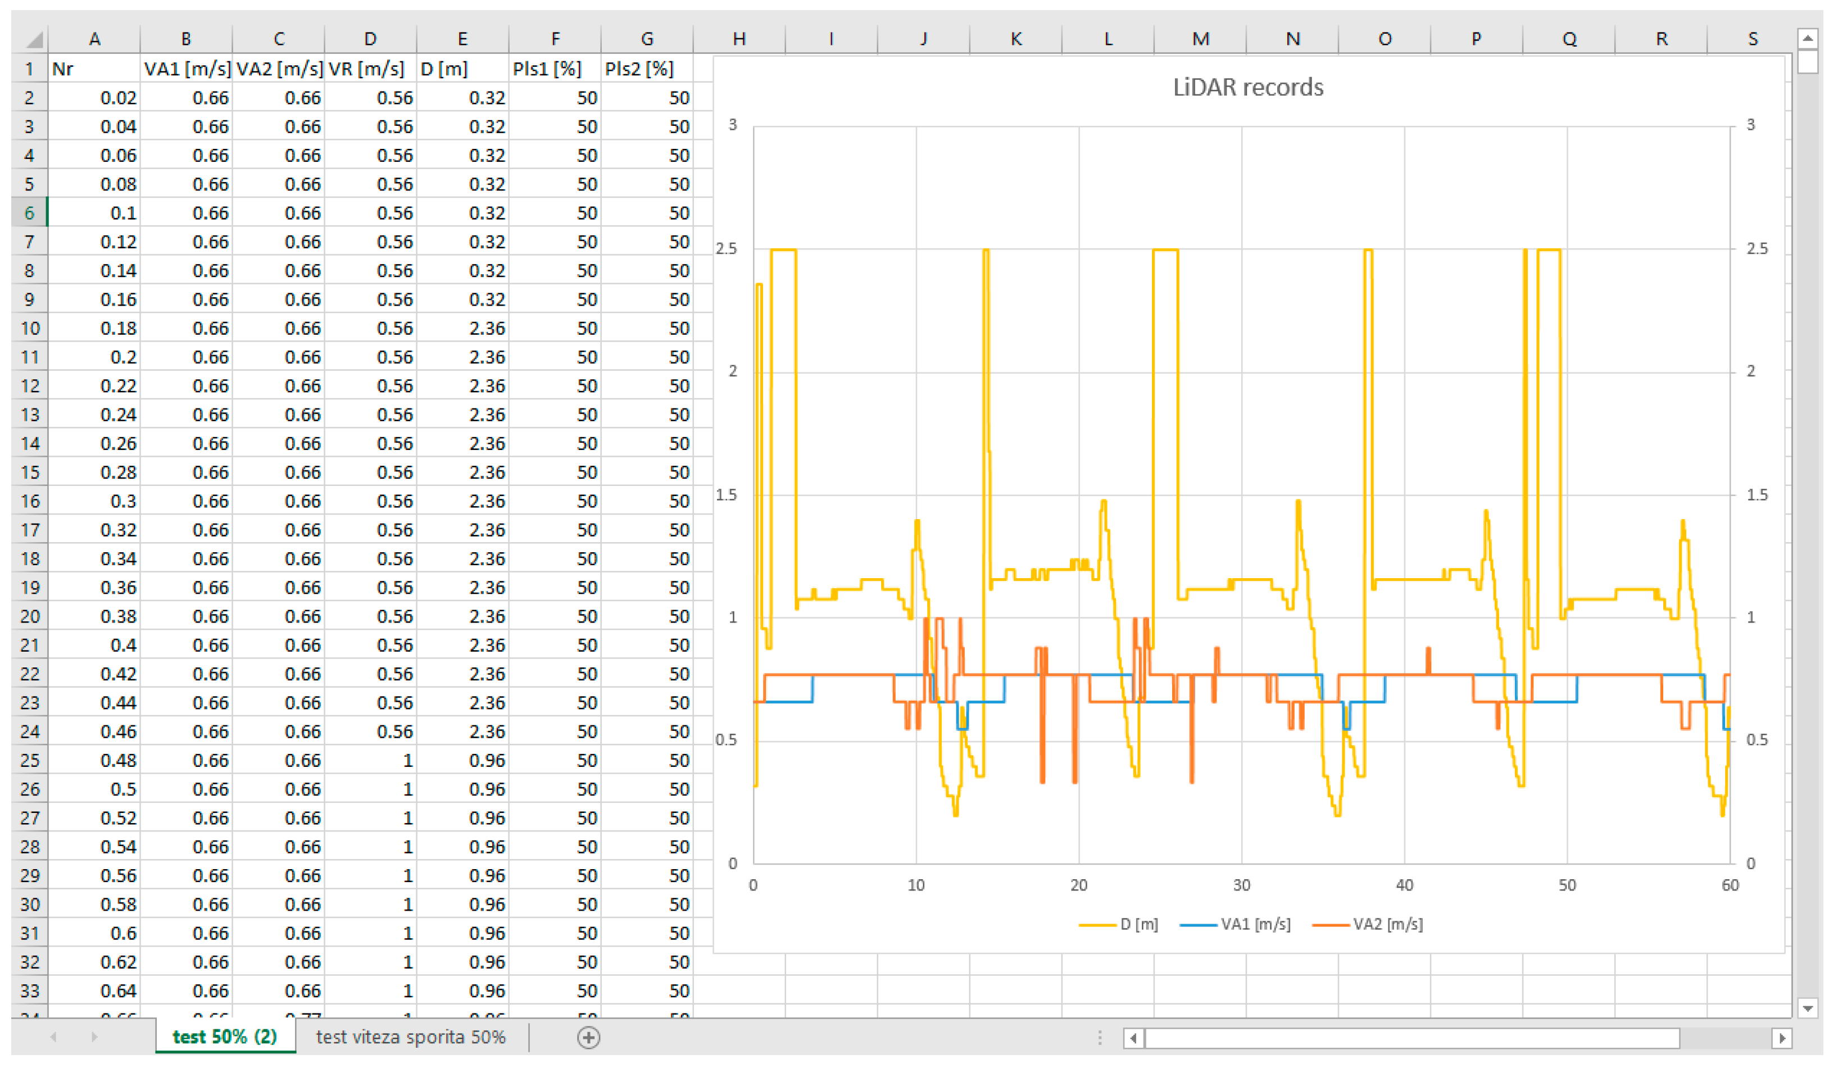Click the orange 'VA2 [m/s]' legend entry

click(x=1387, y=924)
